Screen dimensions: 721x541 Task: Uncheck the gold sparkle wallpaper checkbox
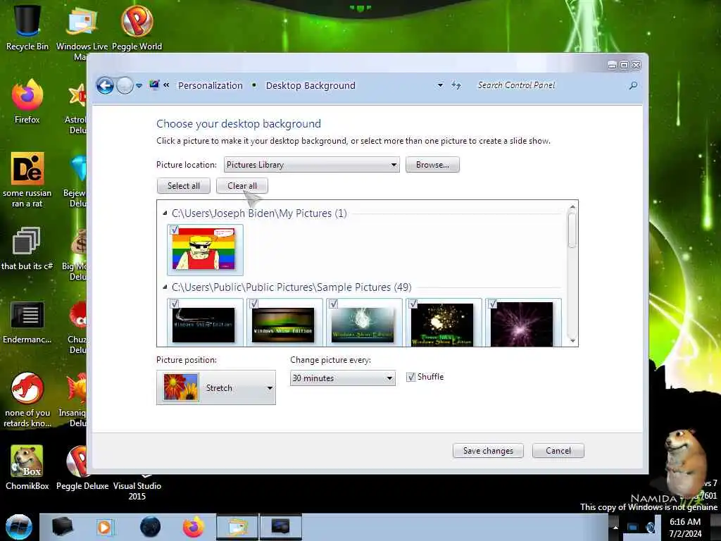click(413, 304)
